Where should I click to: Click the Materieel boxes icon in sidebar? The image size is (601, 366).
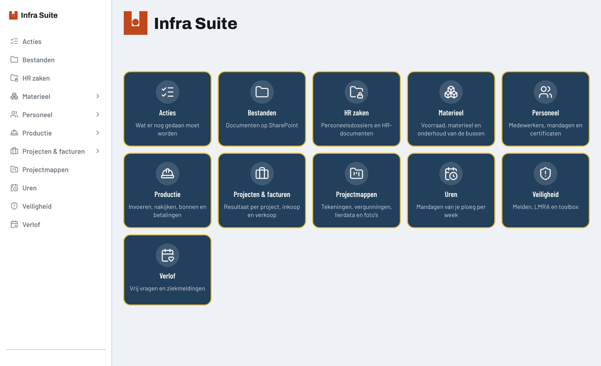[x=14, y=96]
